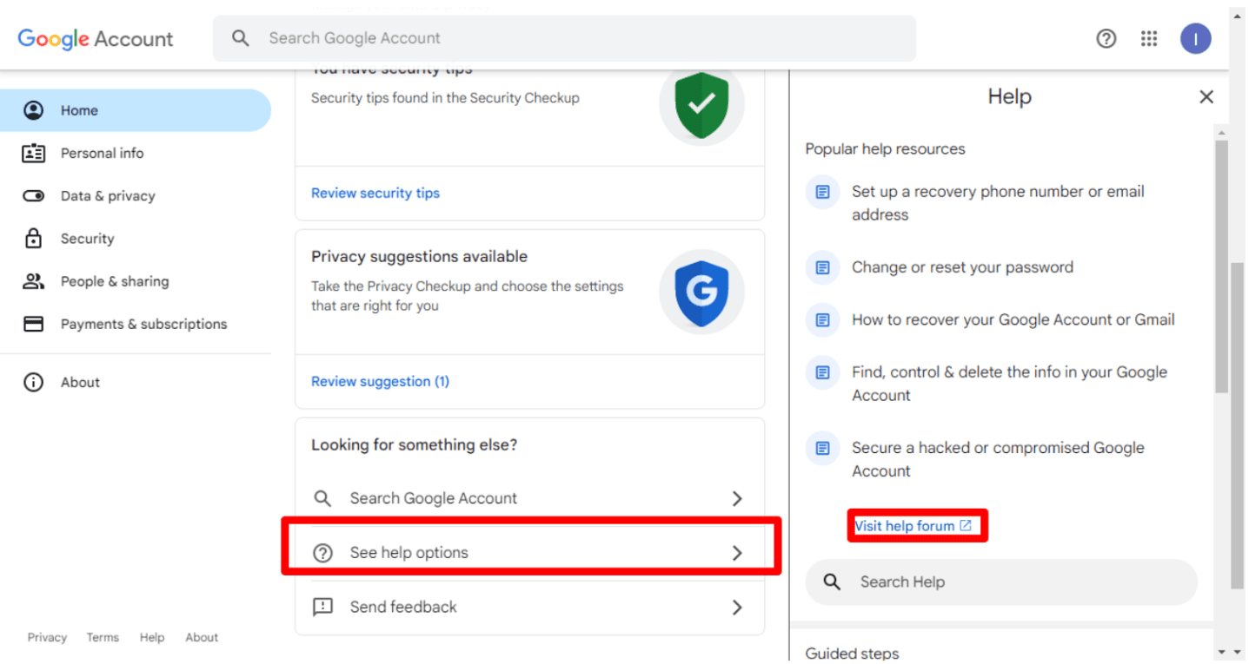1249x664 pixels.
Task: Click the green Security Checkup shield icon
Action: point(701,104)
